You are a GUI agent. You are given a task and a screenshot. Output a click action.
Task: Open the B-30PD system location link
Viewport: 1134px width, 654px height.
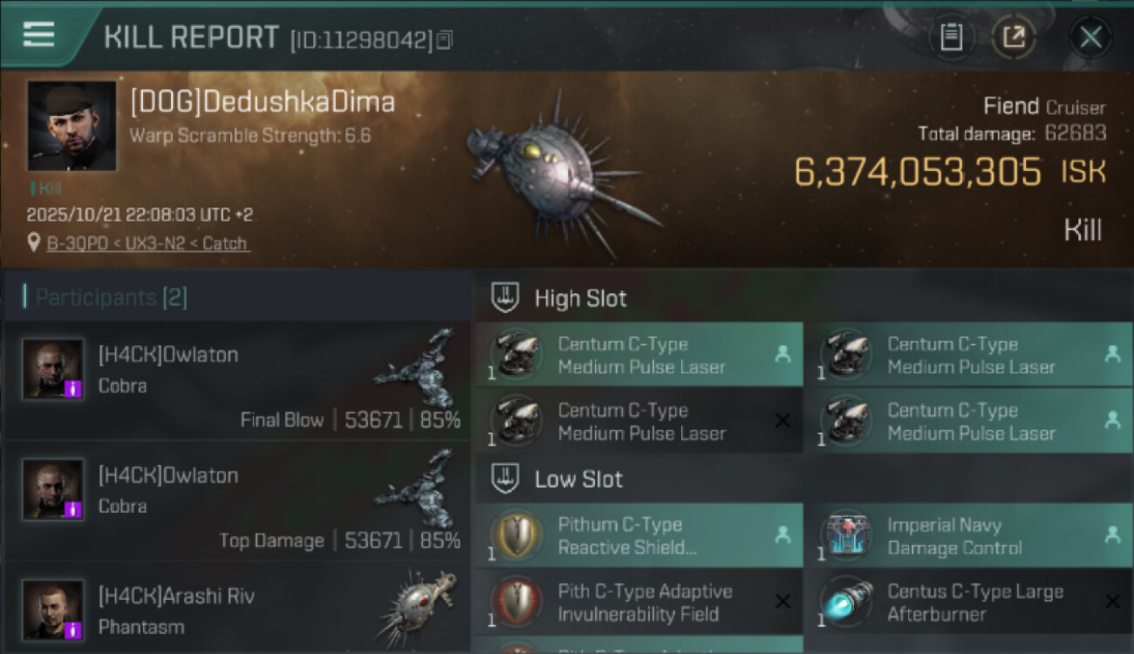148,243
